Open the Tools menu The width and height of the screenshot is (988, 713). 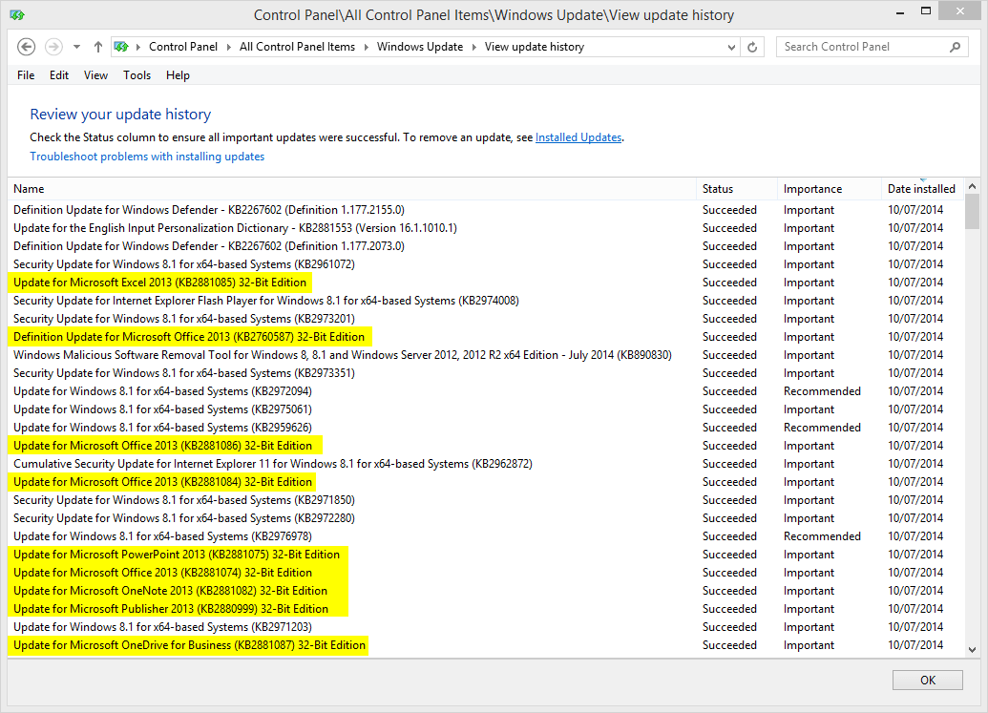pos(137,75)
